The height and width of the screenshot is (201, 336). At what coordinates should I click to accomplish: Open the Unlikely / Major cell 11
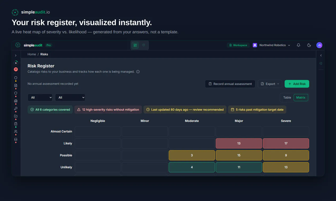(x=239, y=167)
